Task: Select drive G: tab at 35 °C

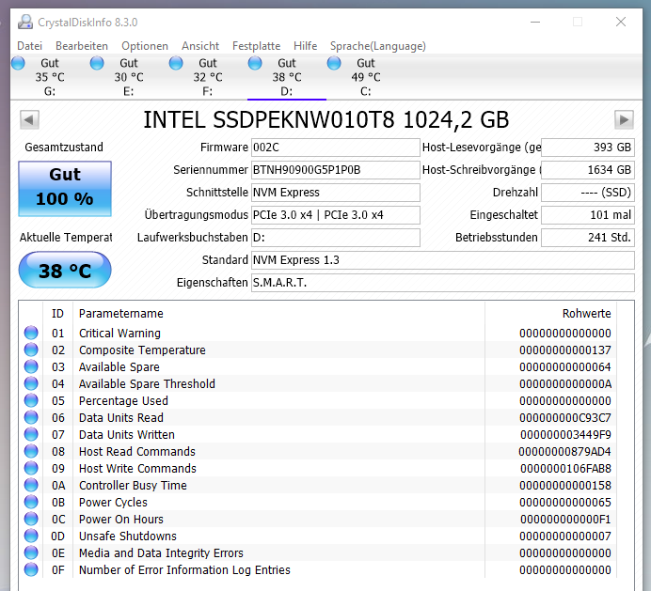Action: [x=50, y=77]
